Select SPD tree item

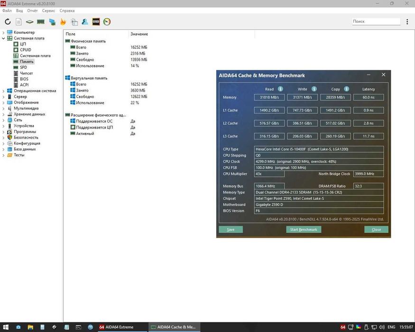pos(23,67)
